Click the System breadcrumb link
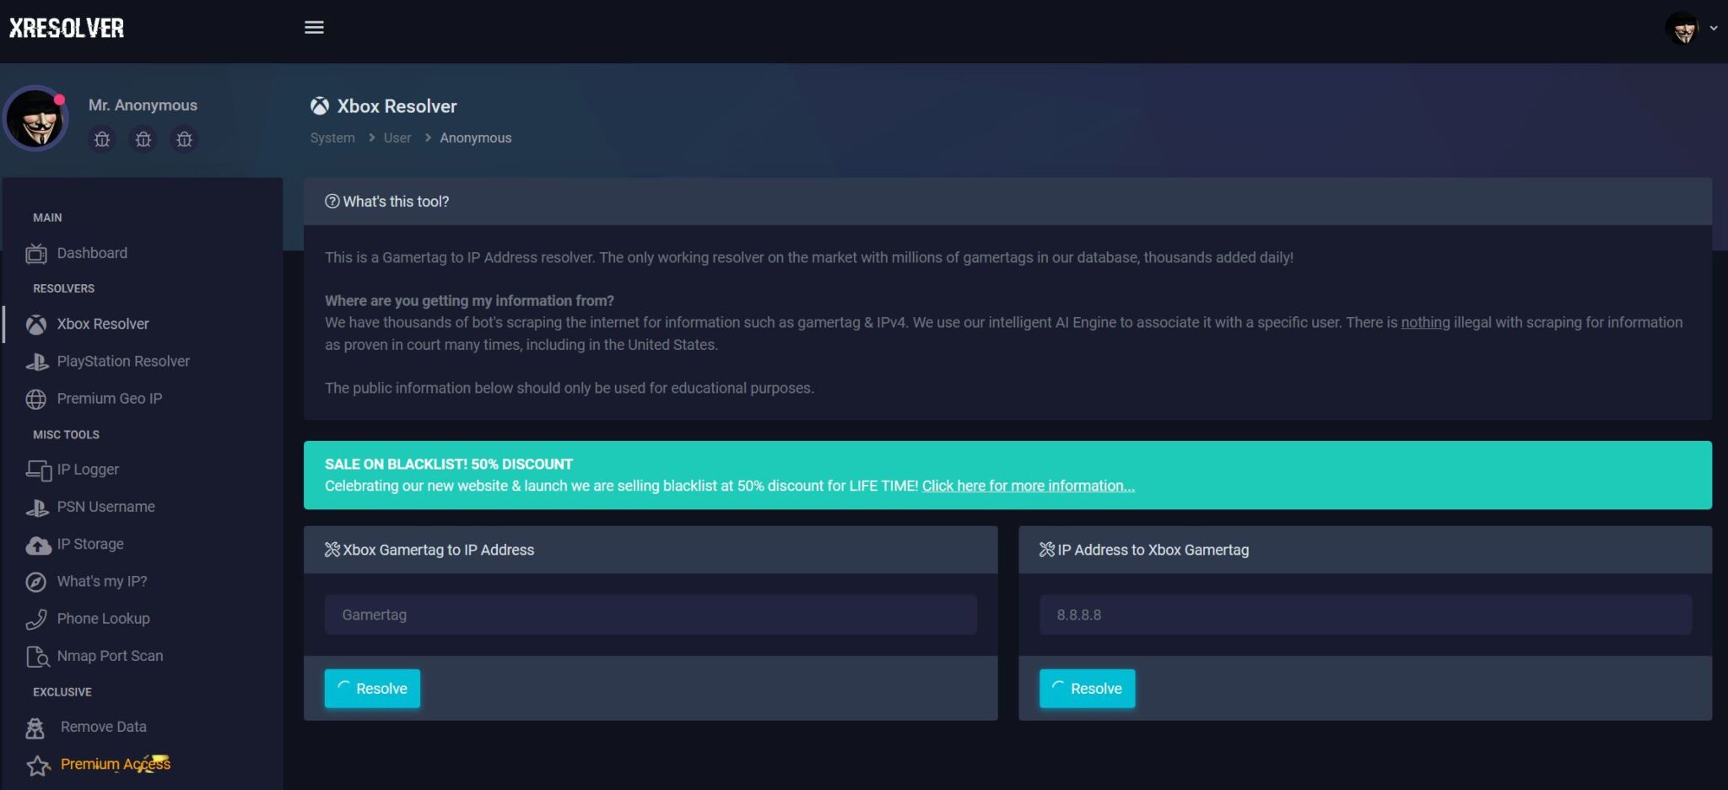Viewport: 1728px width, 790px height. click(x=332, y=137)
